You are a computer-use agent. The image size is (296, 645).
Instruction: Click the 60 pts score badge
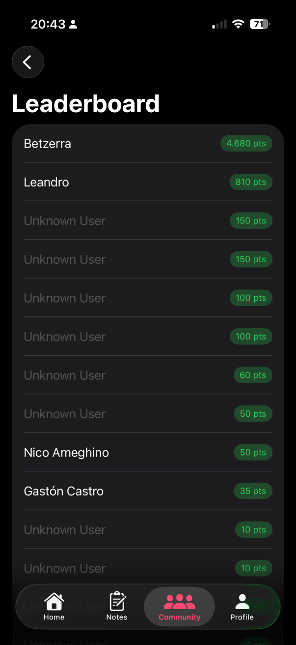pyautogui.click(x=253, y=375)
